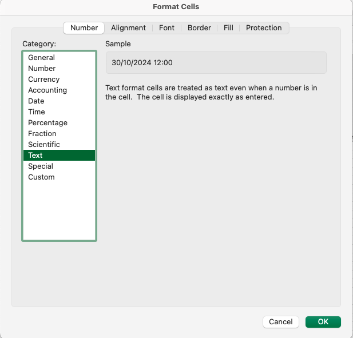The image size is (353, 338).
Task: Click the highlighted Text category
Action: pos(35,156)
